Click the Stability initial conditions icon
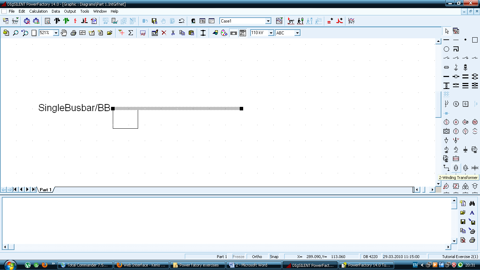 [291, 21]
